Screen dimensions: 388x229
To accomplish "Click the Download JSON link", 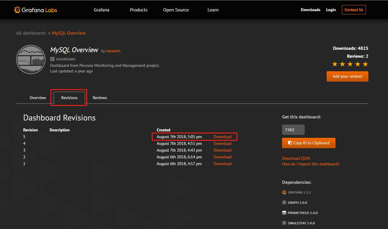I will tap(296, 158).
